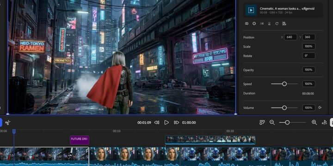Click the bottom-right corner handle of the preview

tap(235, 114)
